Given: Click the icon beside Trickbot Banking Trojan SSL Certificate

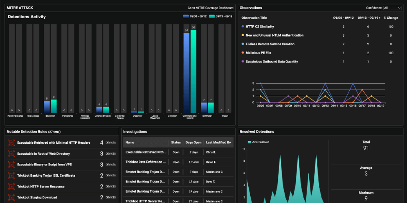Looking at the screenshot, I should pos(11,176).
